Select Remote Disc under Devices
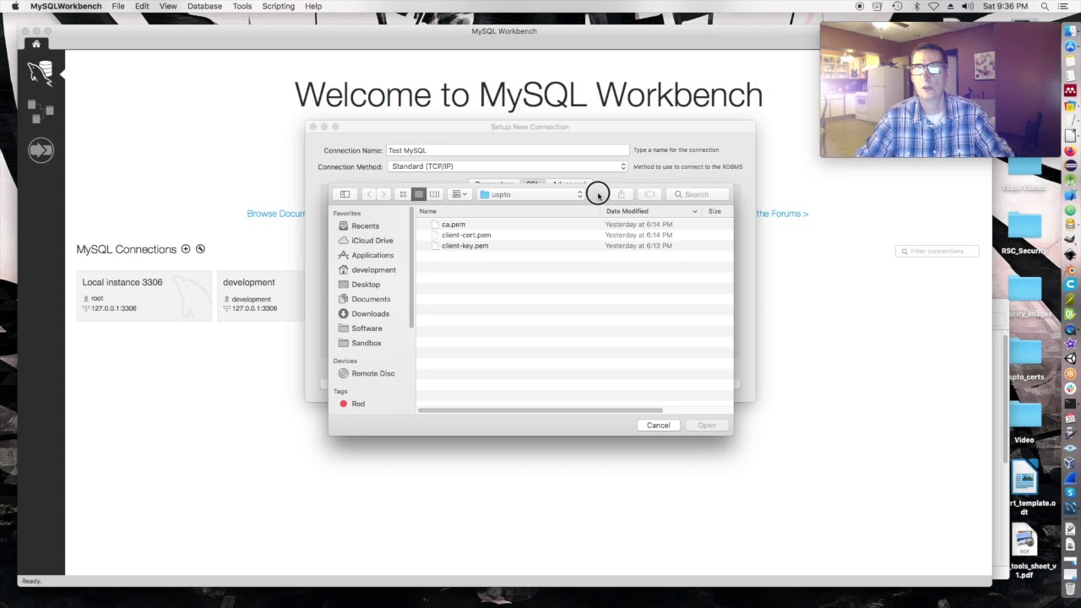The width and height of the screenshot is (1081, 608). pos(372,373)
